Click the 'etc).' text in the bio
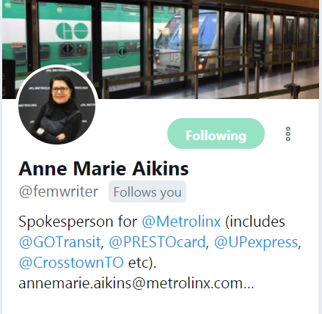 [x=142, y=263]
